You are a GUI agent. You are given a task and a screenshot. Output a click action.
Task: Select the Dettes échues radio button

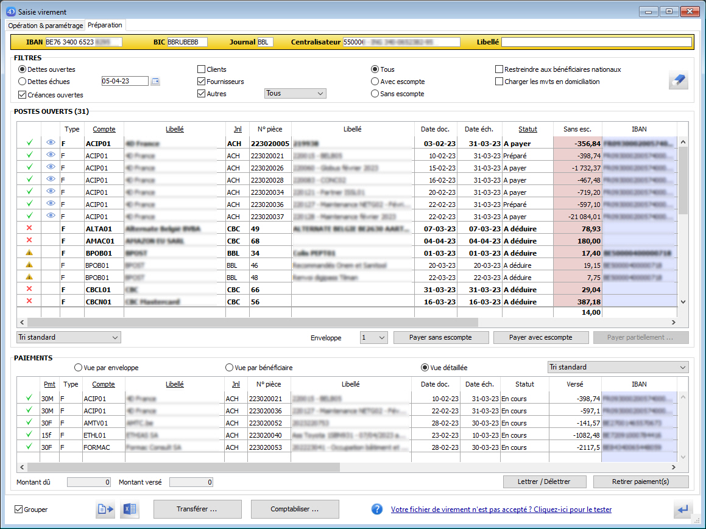click(x=23, y=82)
